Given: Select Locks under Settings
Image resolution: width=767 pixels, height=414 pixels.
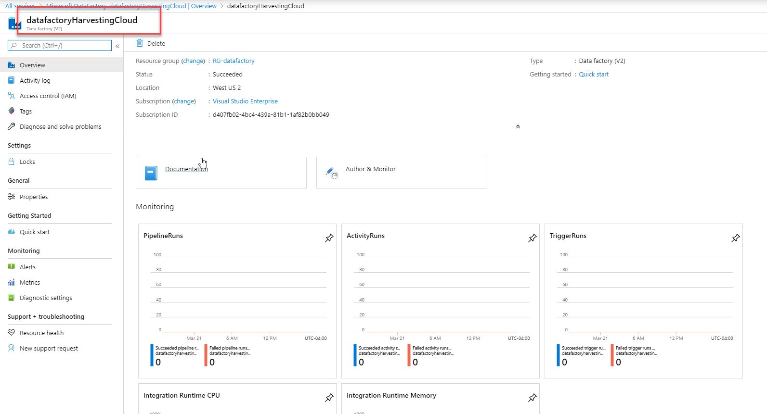Looking at the screenshot, I should tap(62, 162).
